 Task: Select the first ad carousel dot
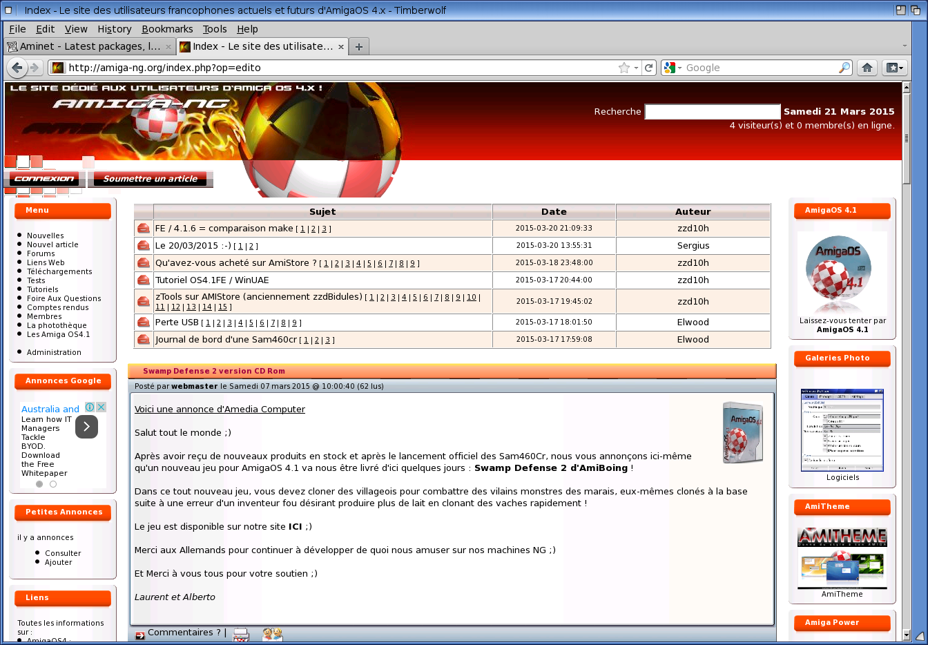tap(39, 484)
